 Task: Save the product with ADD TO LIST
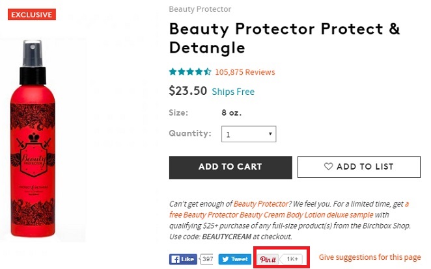point(359,167)
